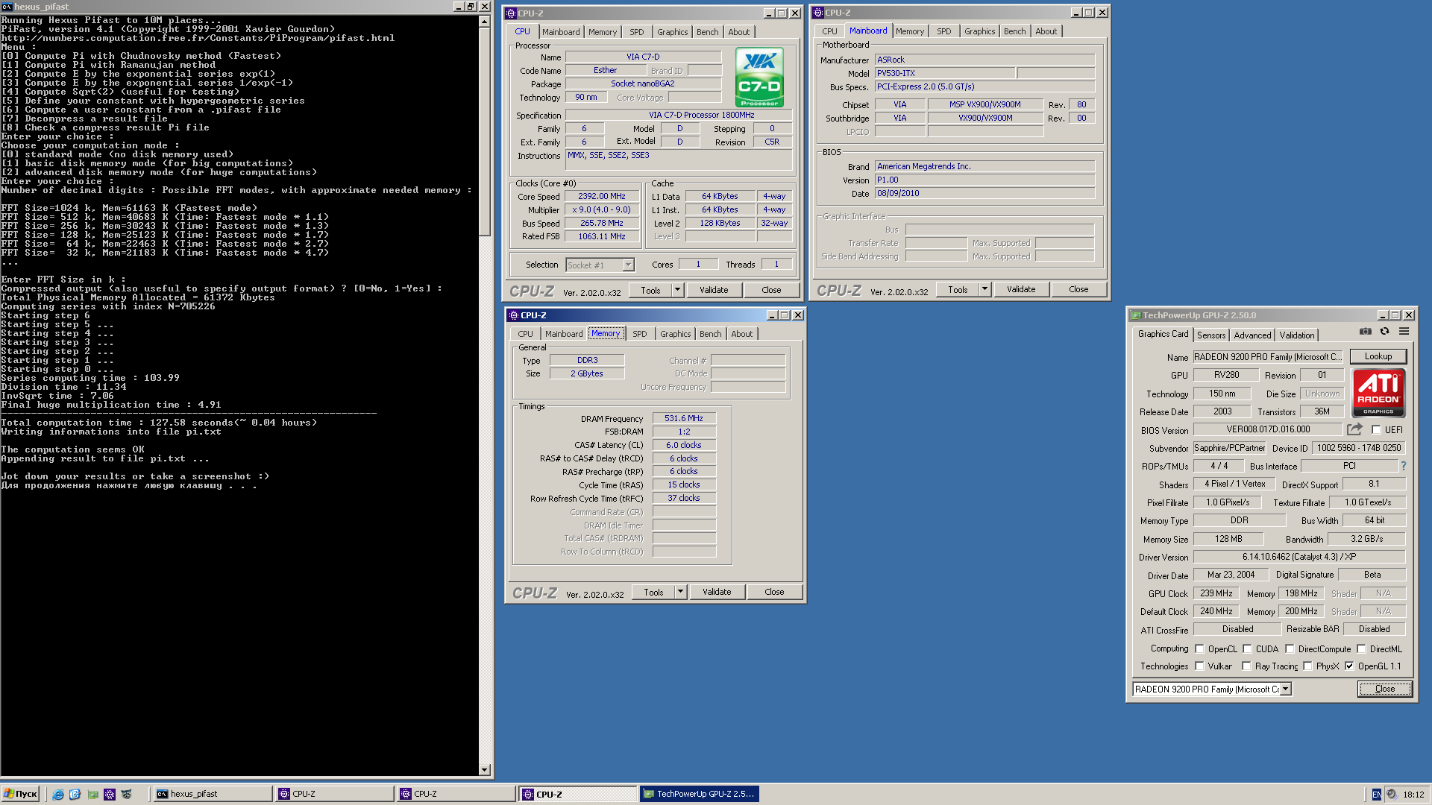1432x805 pixels.
Task: Toggle the DirectCompute checkbox
Action: (x=1290, y=649)
